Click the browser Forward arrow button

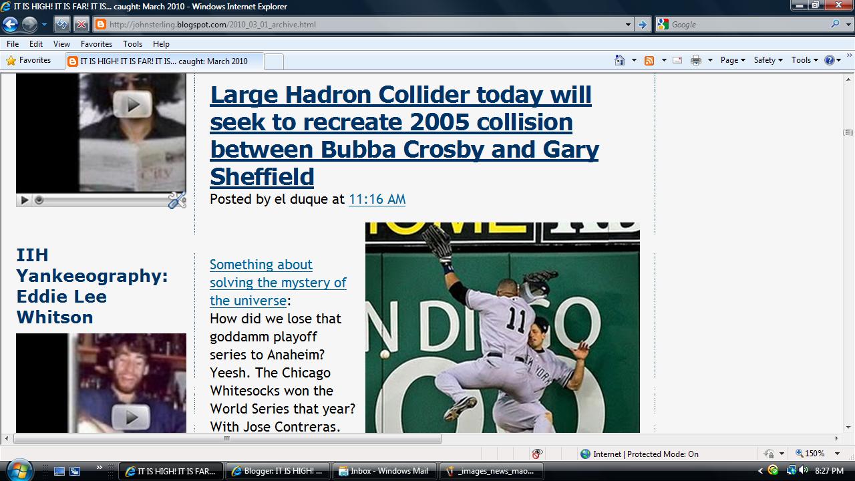coord(29,25)
